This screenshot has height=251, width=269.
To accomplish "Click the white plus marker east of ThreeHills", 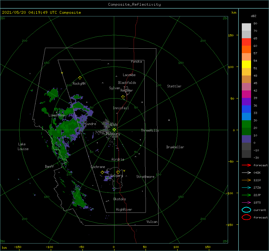I will pos(169,120).
